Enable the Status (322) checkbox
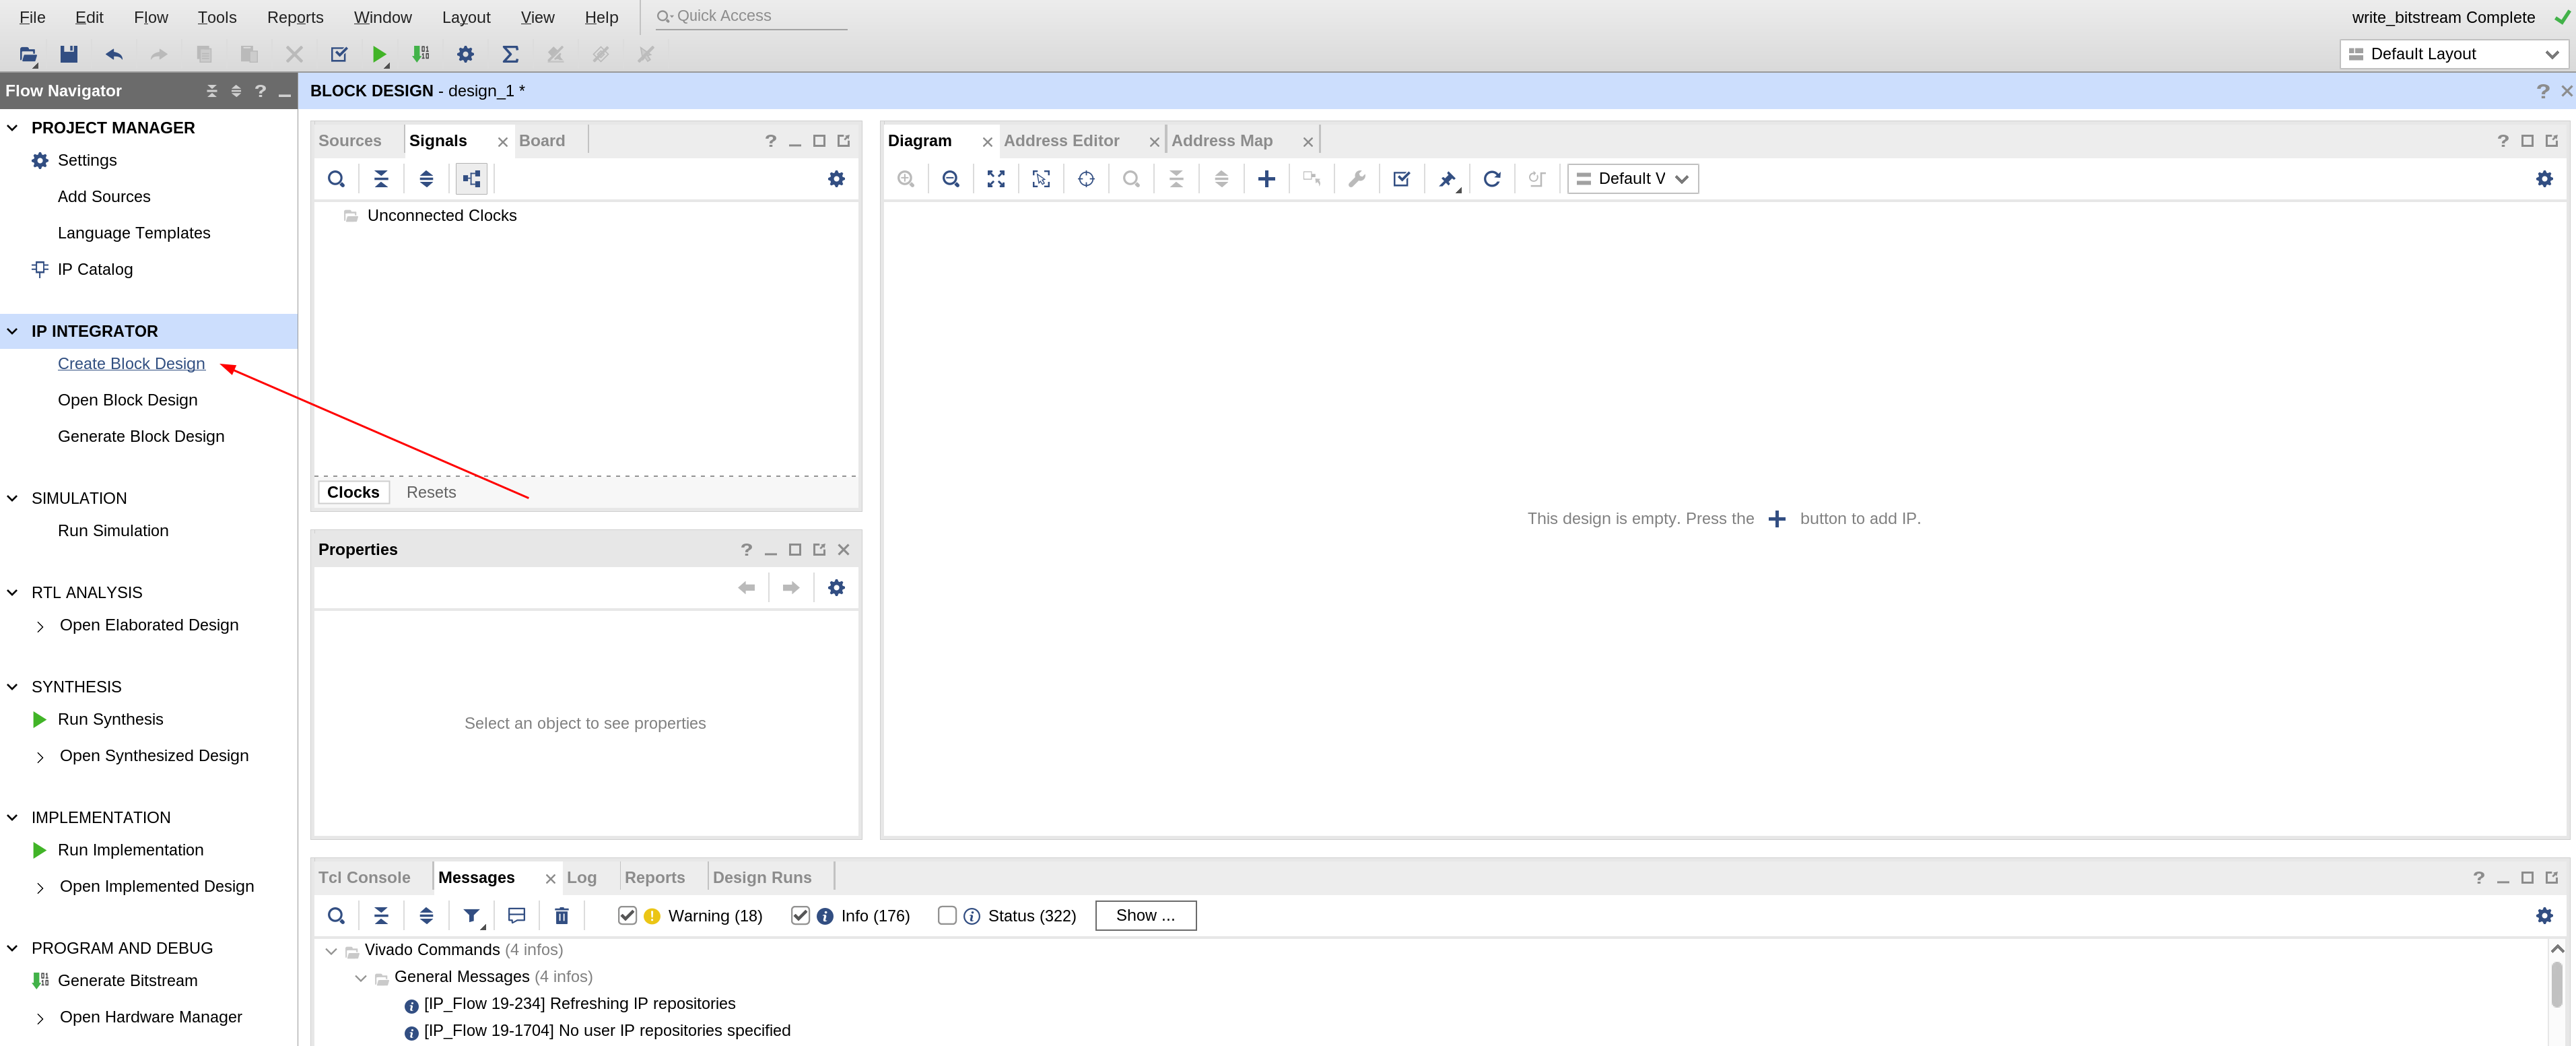Screen dimensions: 2576x1046 tap(946, 915)
